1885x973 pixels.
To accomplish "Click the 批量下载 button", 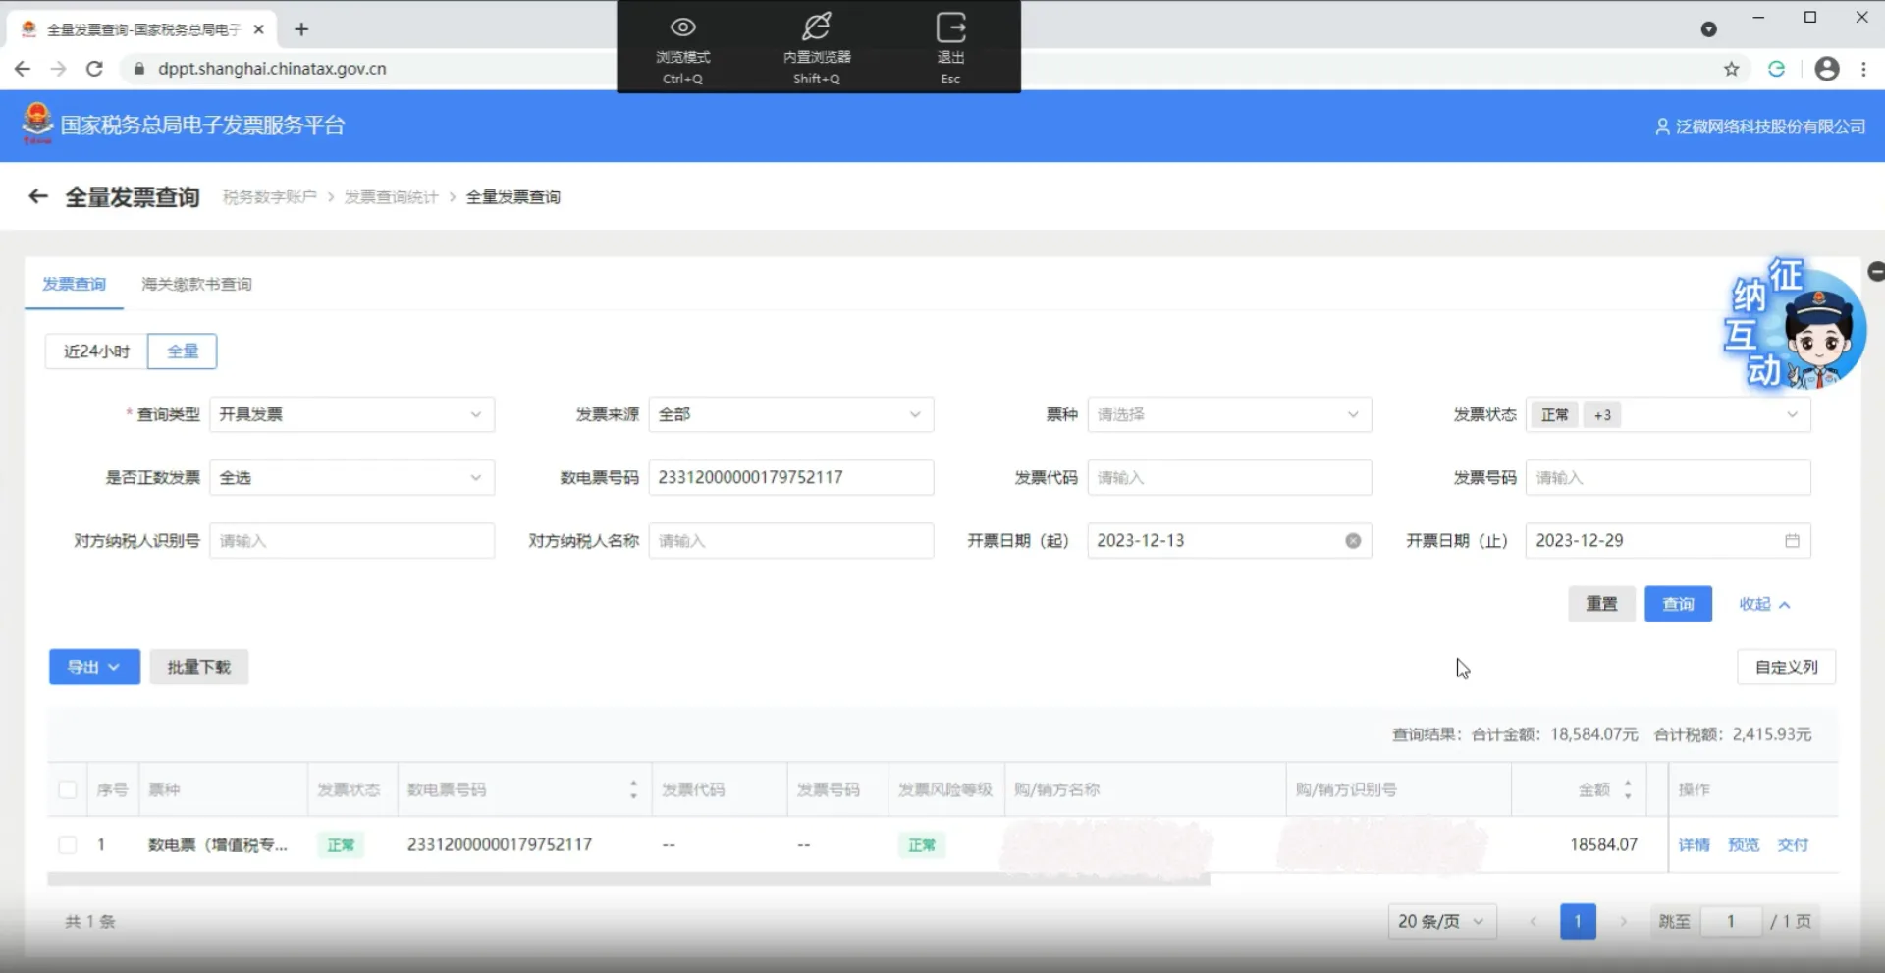I will click(x=198, y=667).
